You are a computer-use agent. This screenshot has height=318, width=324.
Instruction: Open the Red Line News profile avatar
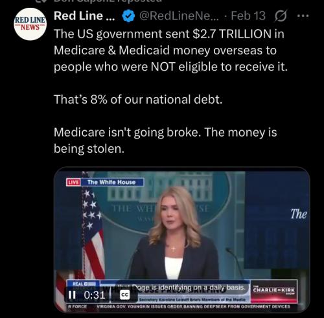click(x=30, y=24)
